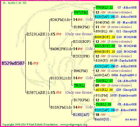Click lineage label G5 - PrimGreen00
Viewport: 140px width, 127px height.
point(125,96)
